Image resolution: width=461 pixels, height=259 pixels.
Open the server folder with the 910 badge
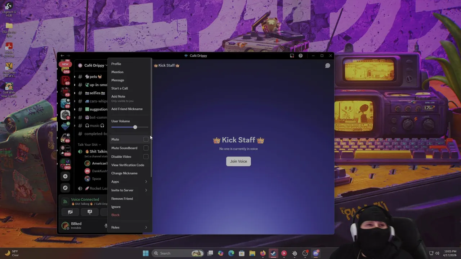(65, 150)
